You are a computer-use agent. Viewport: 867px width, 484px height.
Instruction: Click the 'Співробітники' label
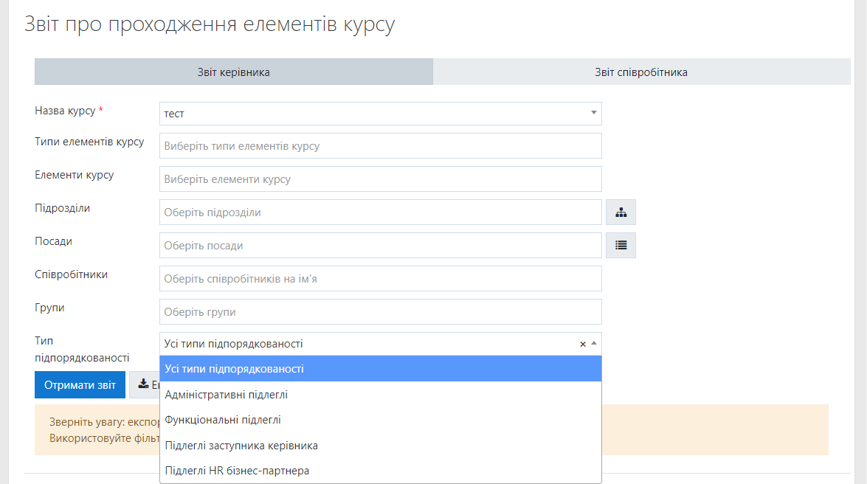coord(71,274)
